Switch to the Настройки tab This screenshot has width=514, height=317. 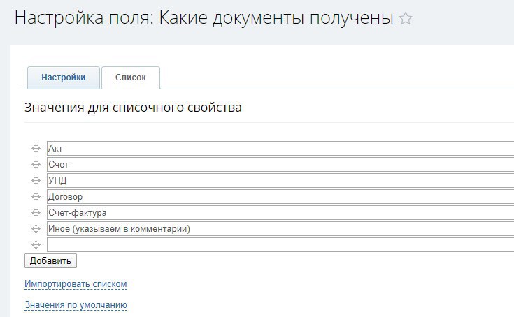(63, 78)
